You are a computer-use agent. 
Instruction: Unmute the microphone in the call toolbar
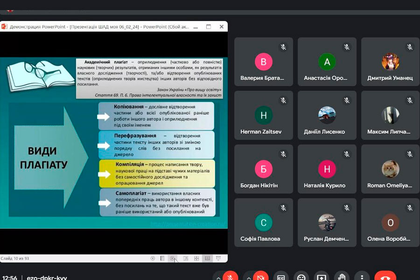[x=230, y=277]
